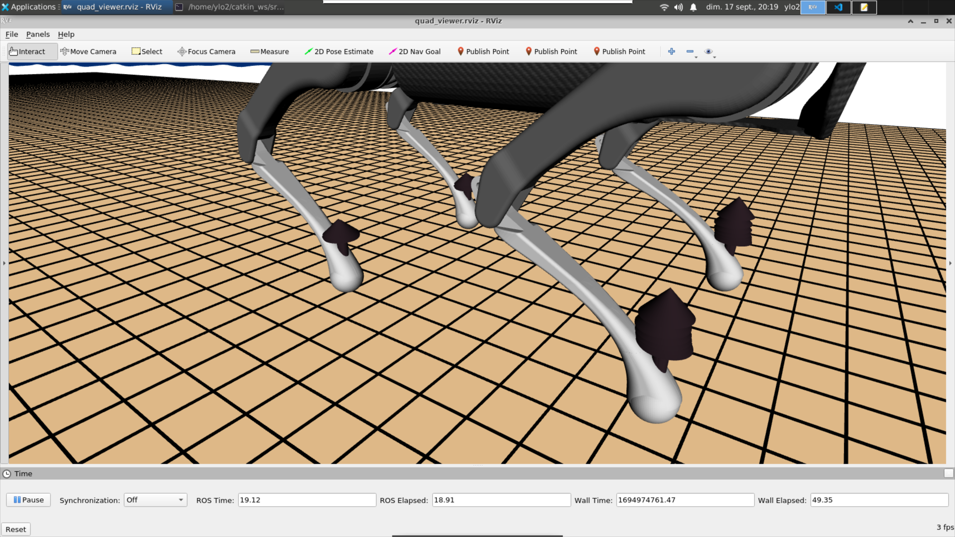This screenshot has width=955, height=537.
Task: Activate the 2D Pose Estimate tool
Action: (x=339, y=52)
